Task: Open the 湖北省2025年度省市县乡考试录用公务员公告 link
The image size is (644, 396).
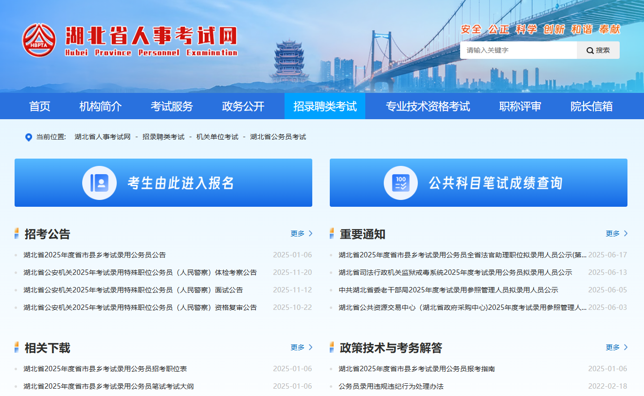Action: [x=94, y=255]
